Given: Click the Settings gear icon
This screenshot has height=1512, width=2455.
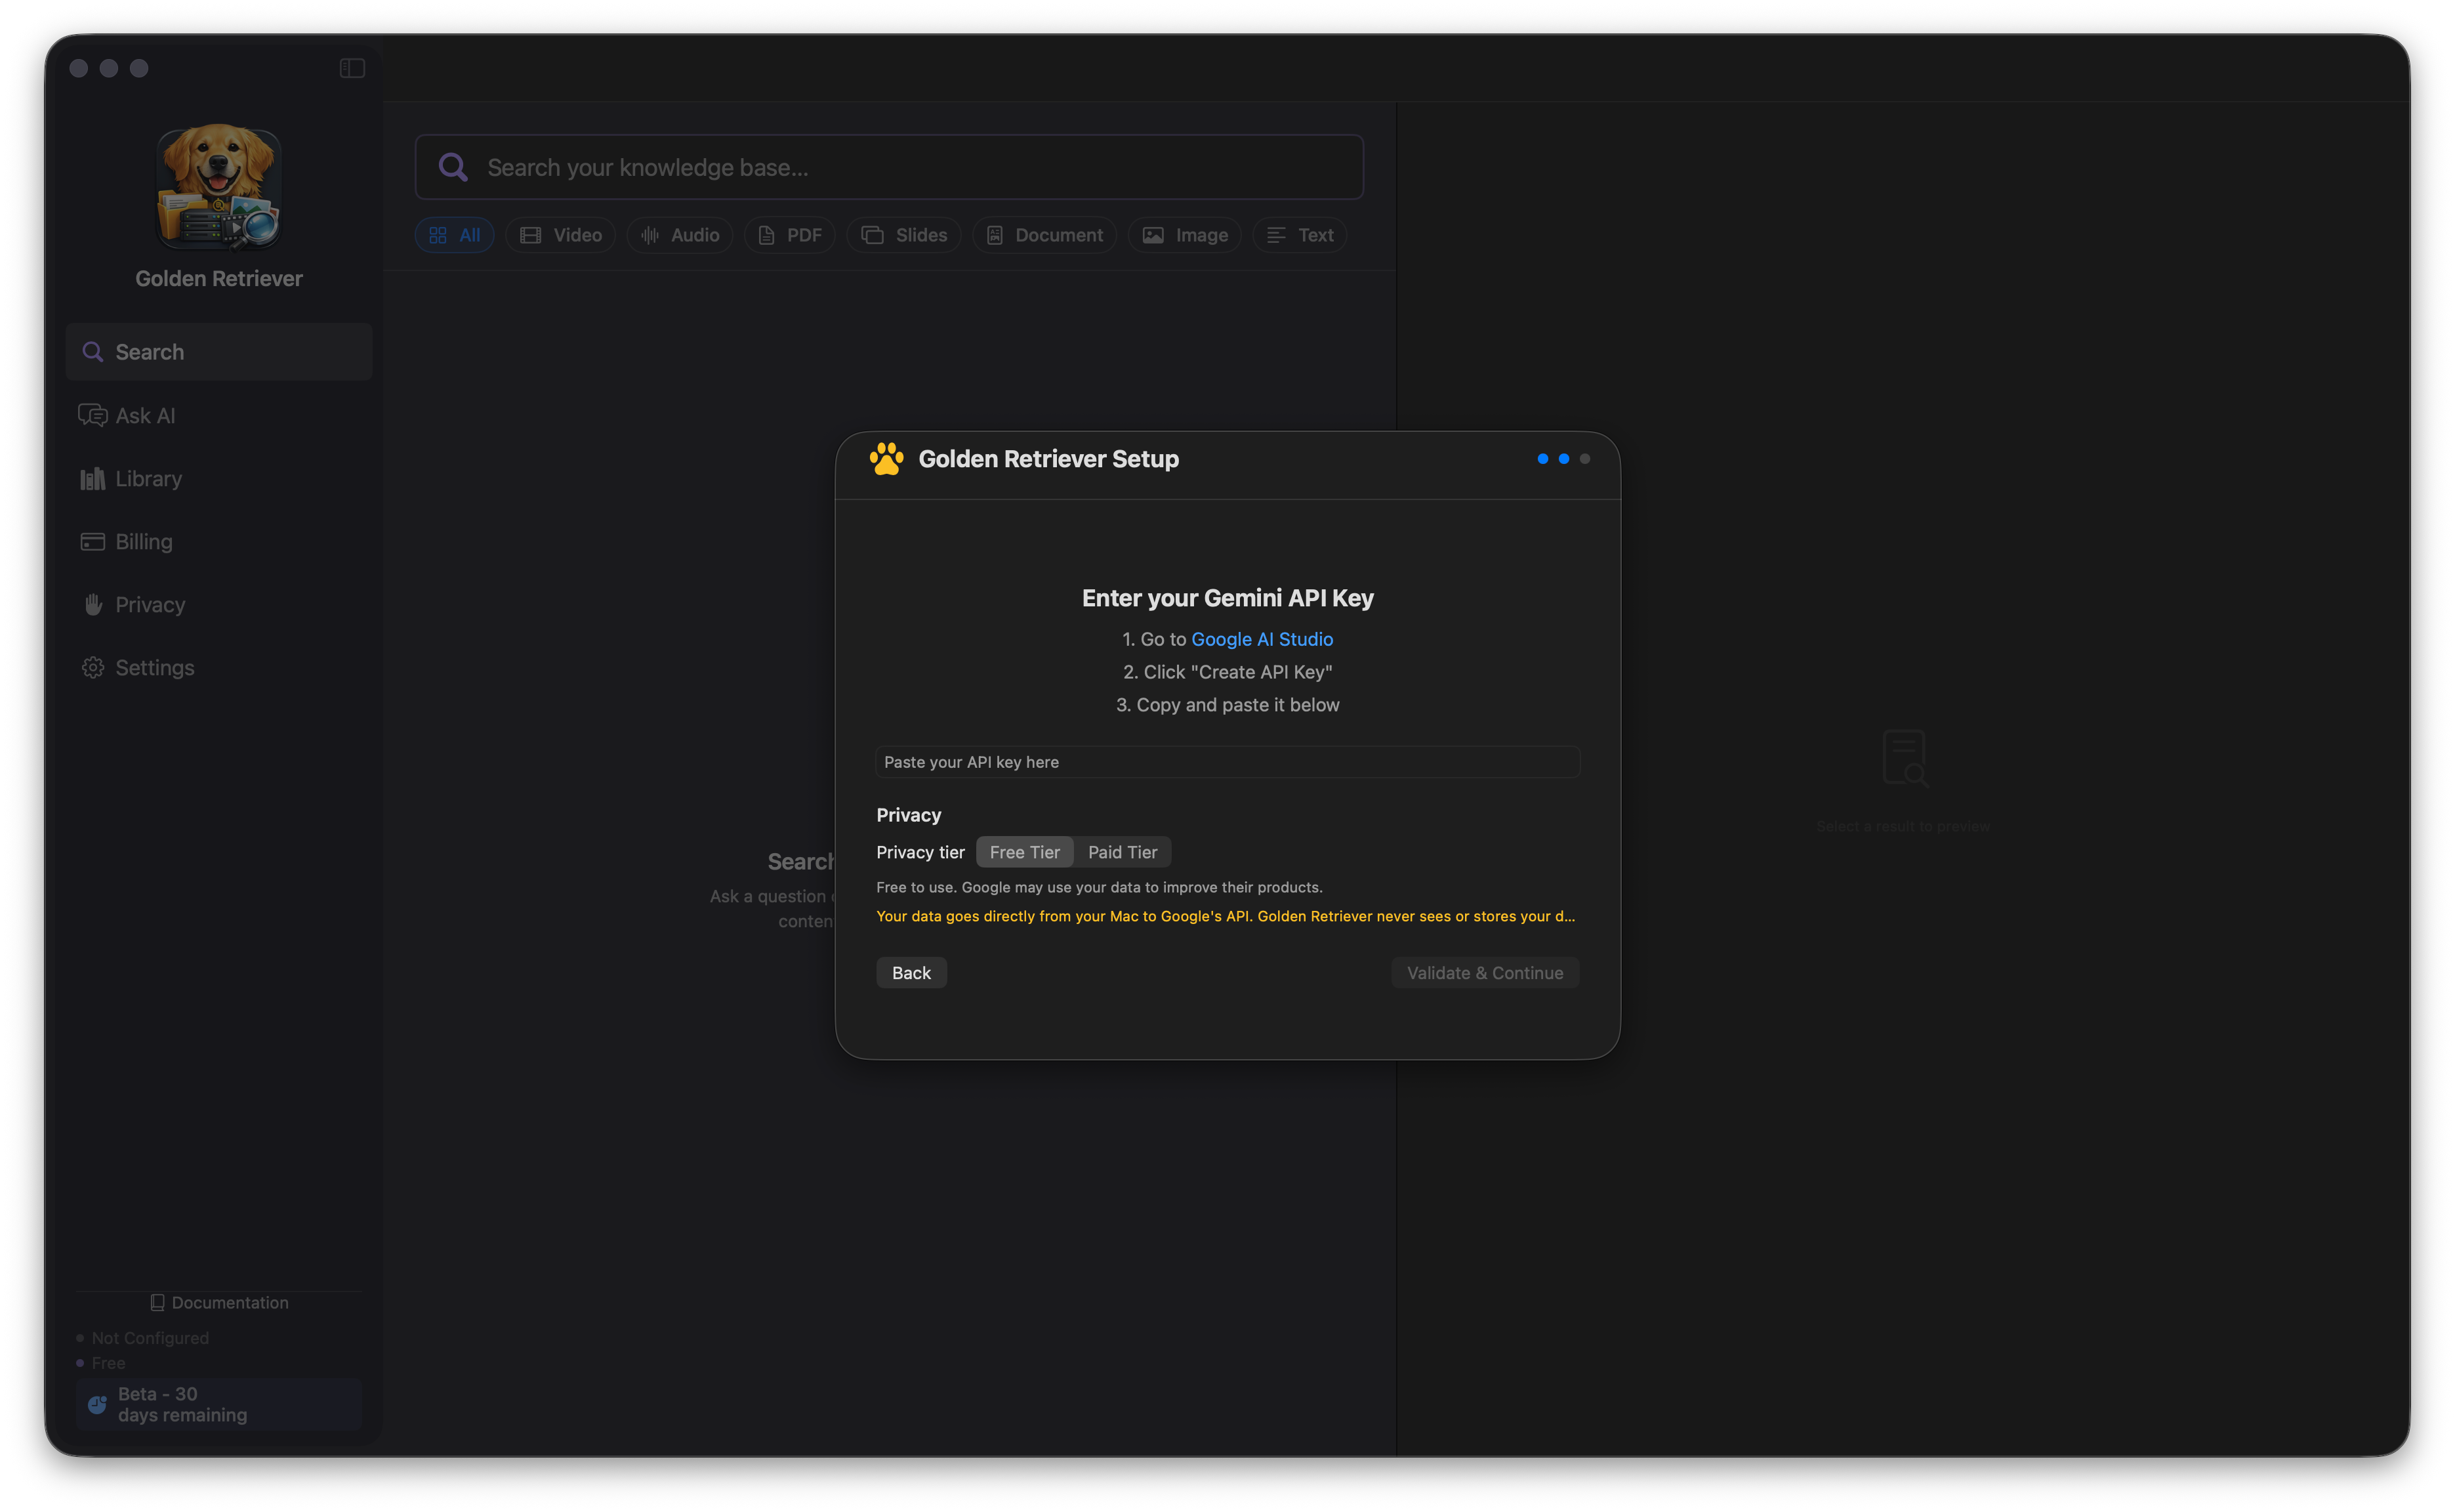Looking at the screenshot, I should [93, 668].
